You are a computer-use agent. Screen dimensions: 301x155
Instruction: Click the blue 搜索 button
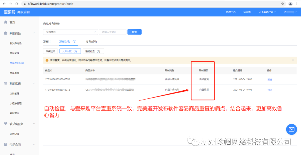coord(134,32)
